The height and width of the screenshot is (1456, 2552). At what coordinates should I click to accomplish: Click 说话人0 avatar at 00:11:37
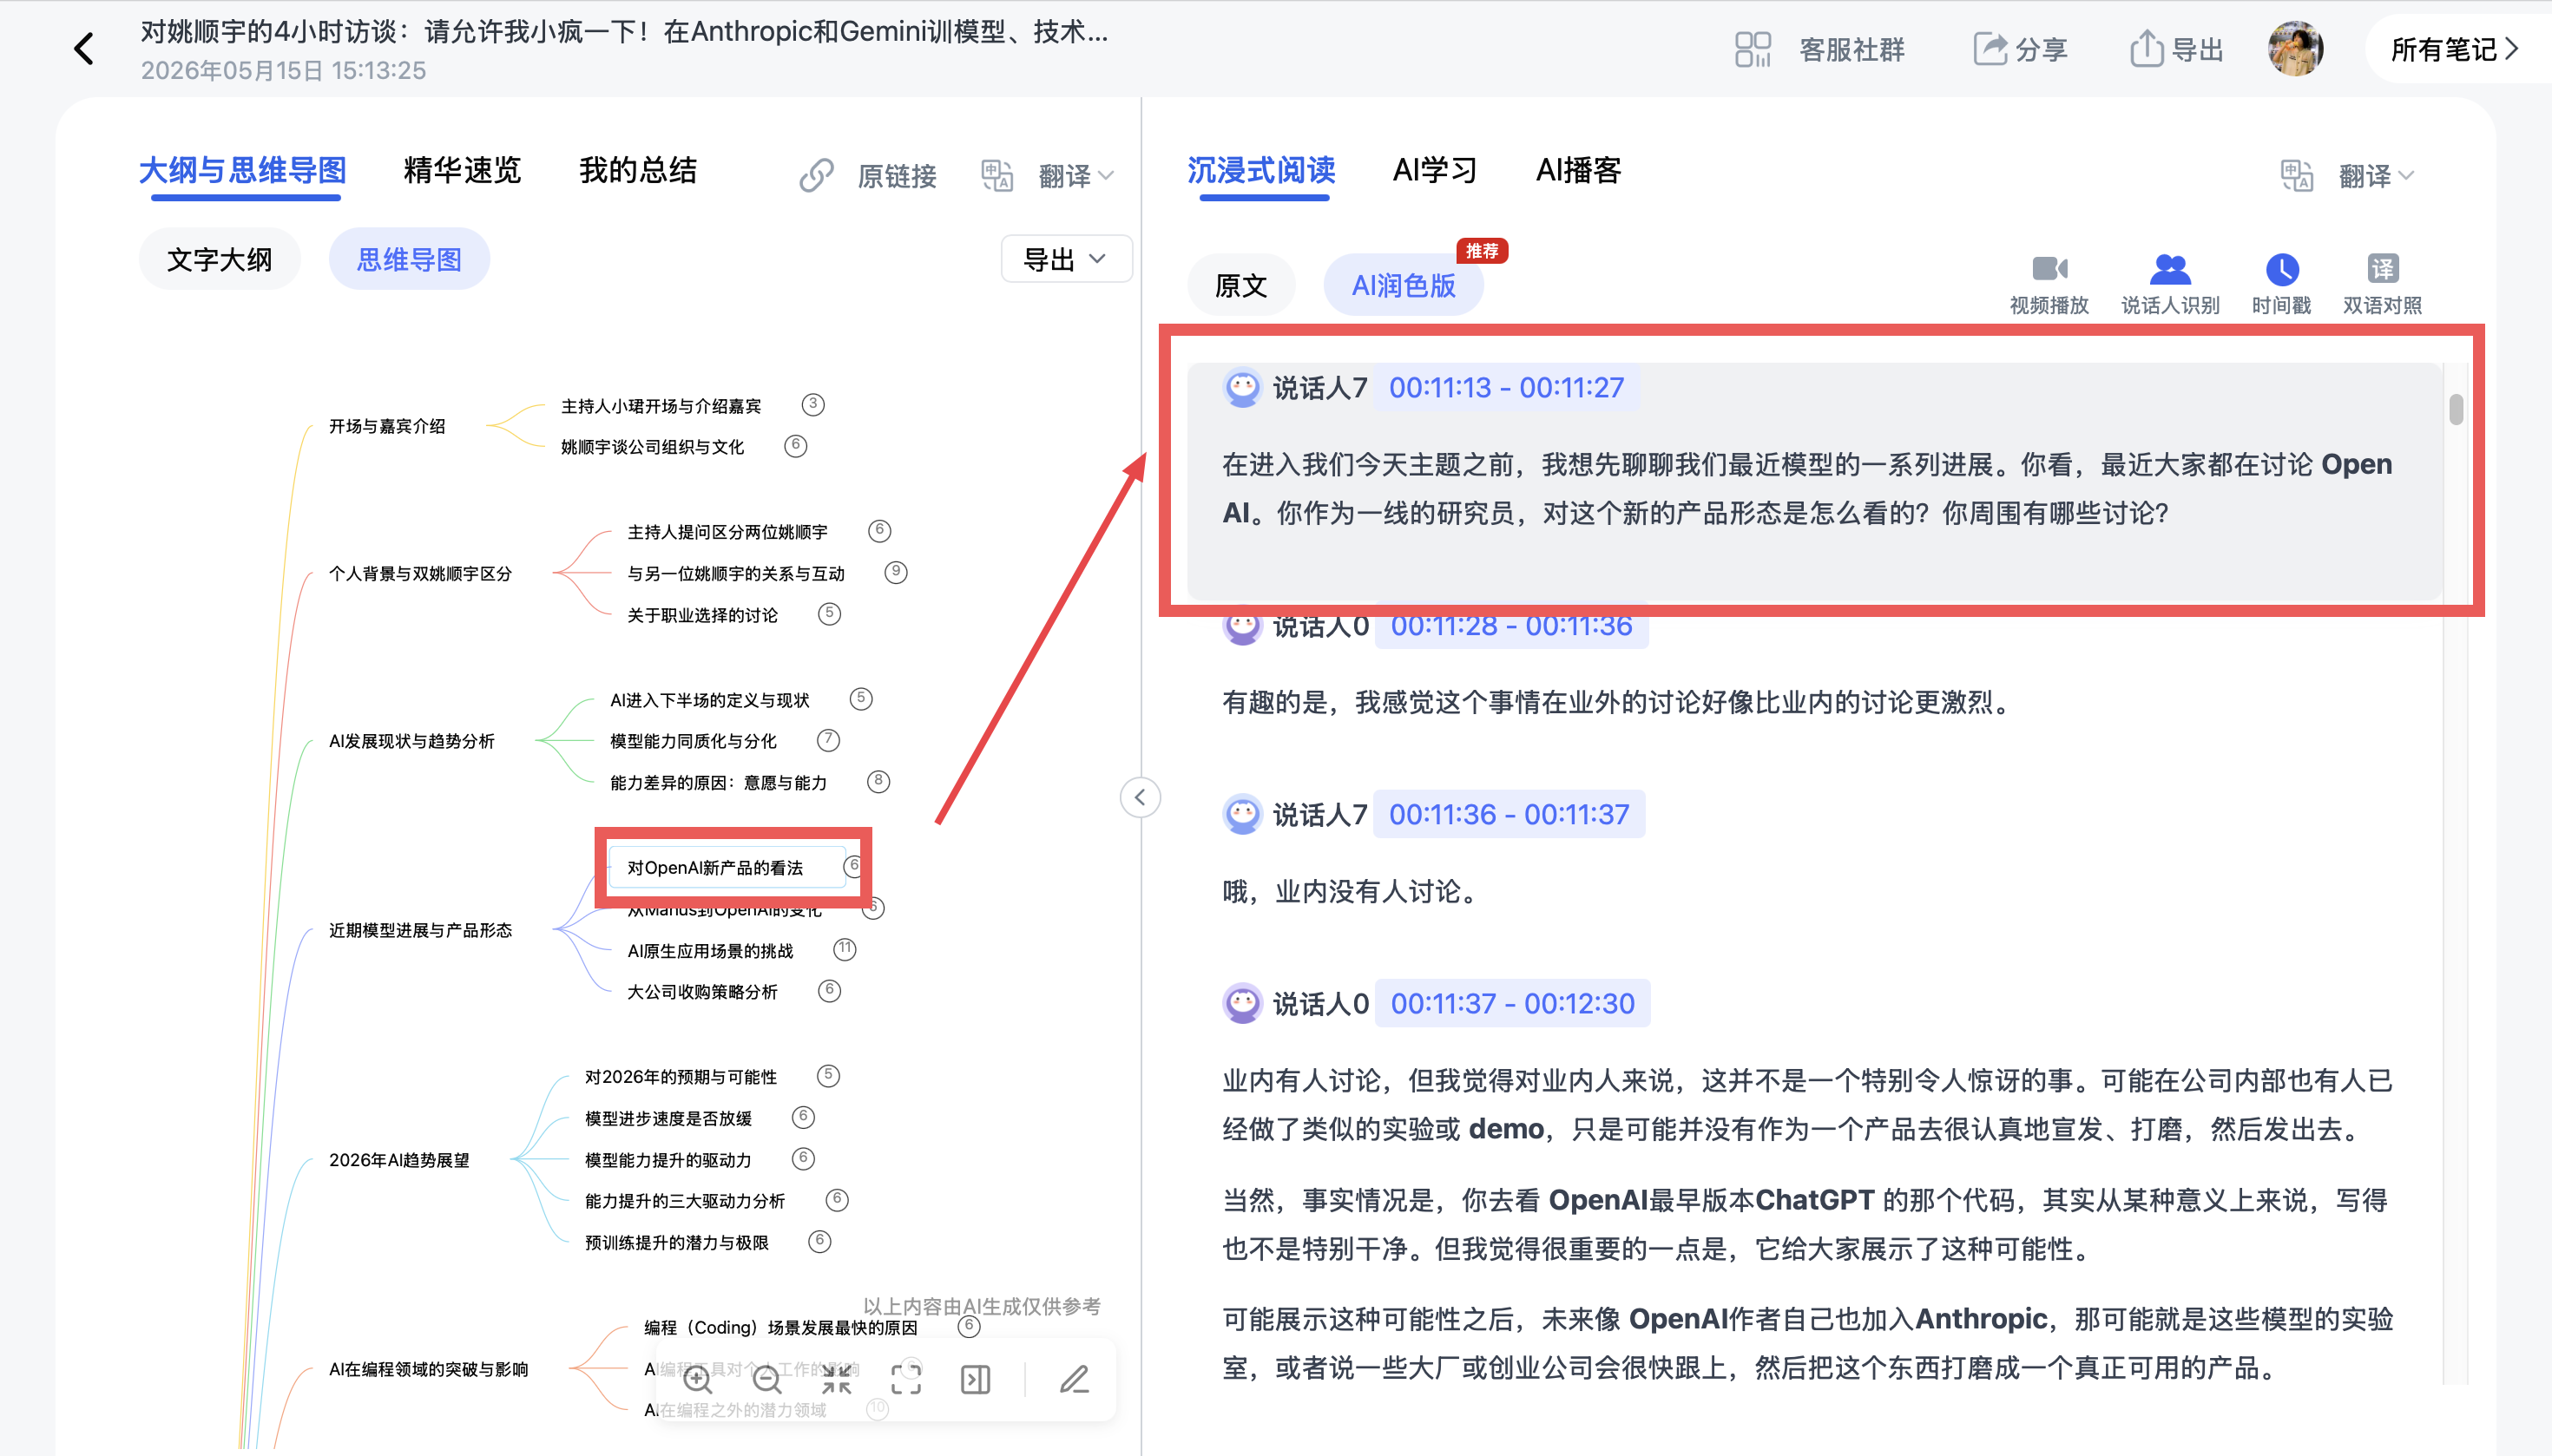tap(1242, 1003)
